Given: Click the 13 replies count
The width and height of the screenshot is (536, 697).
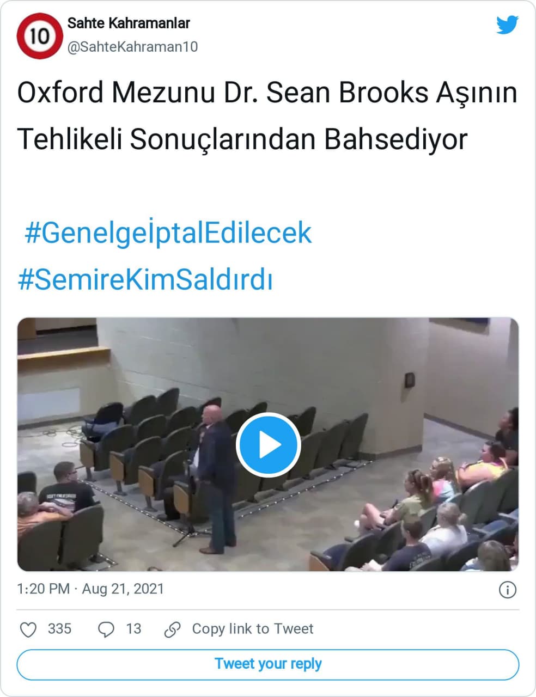Looking at the screenshot, I should coord(133,629).
